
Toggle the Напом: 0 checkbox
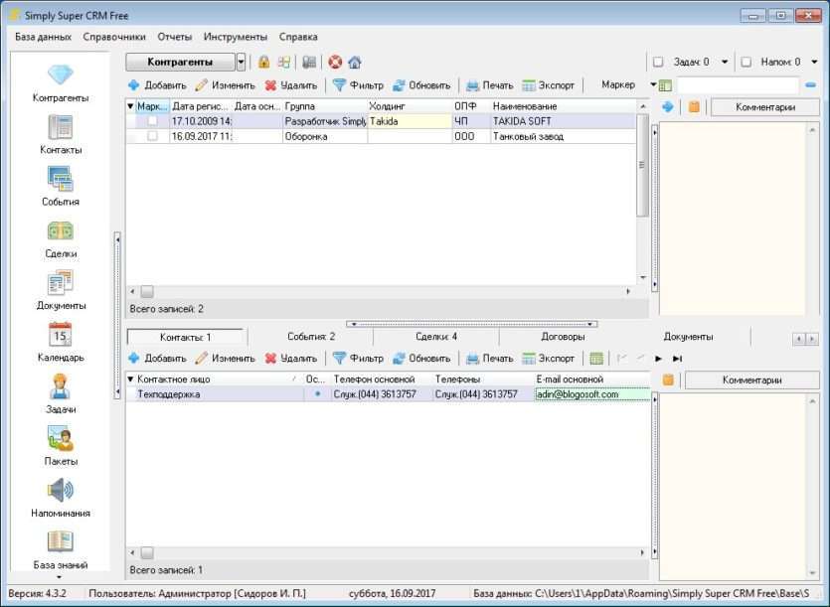tap(746, 62)
